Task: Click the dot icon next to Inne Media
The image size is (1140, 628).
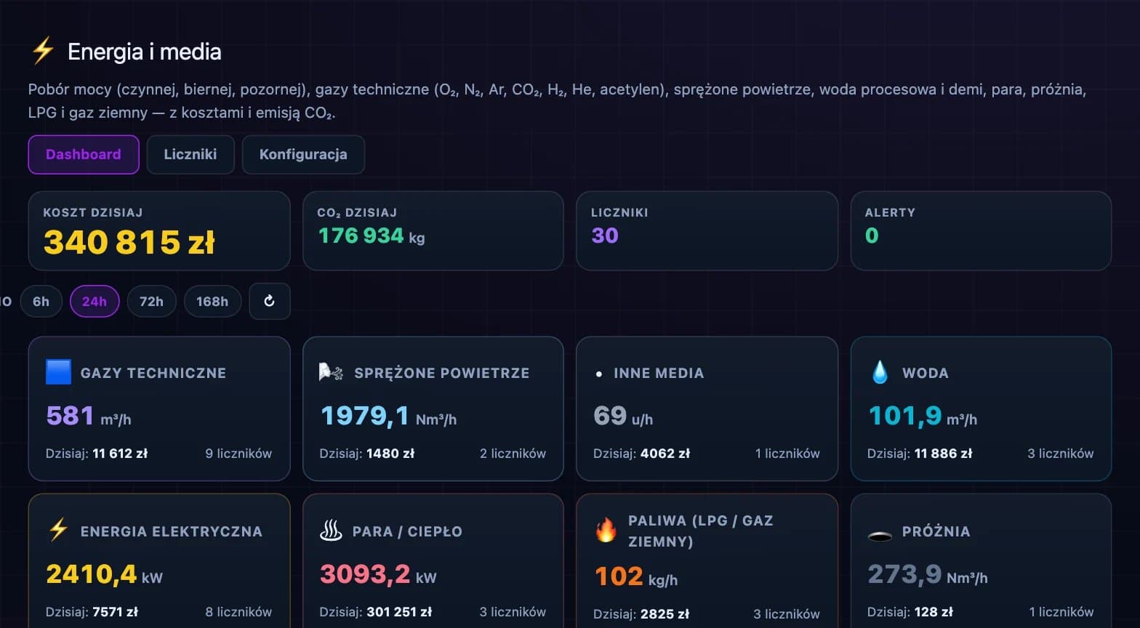Action: point(599,374)
